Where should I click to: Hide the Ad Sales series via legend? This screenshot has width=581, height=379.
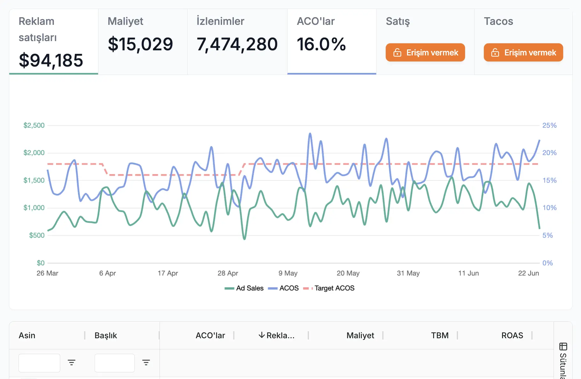pos(244,288)
